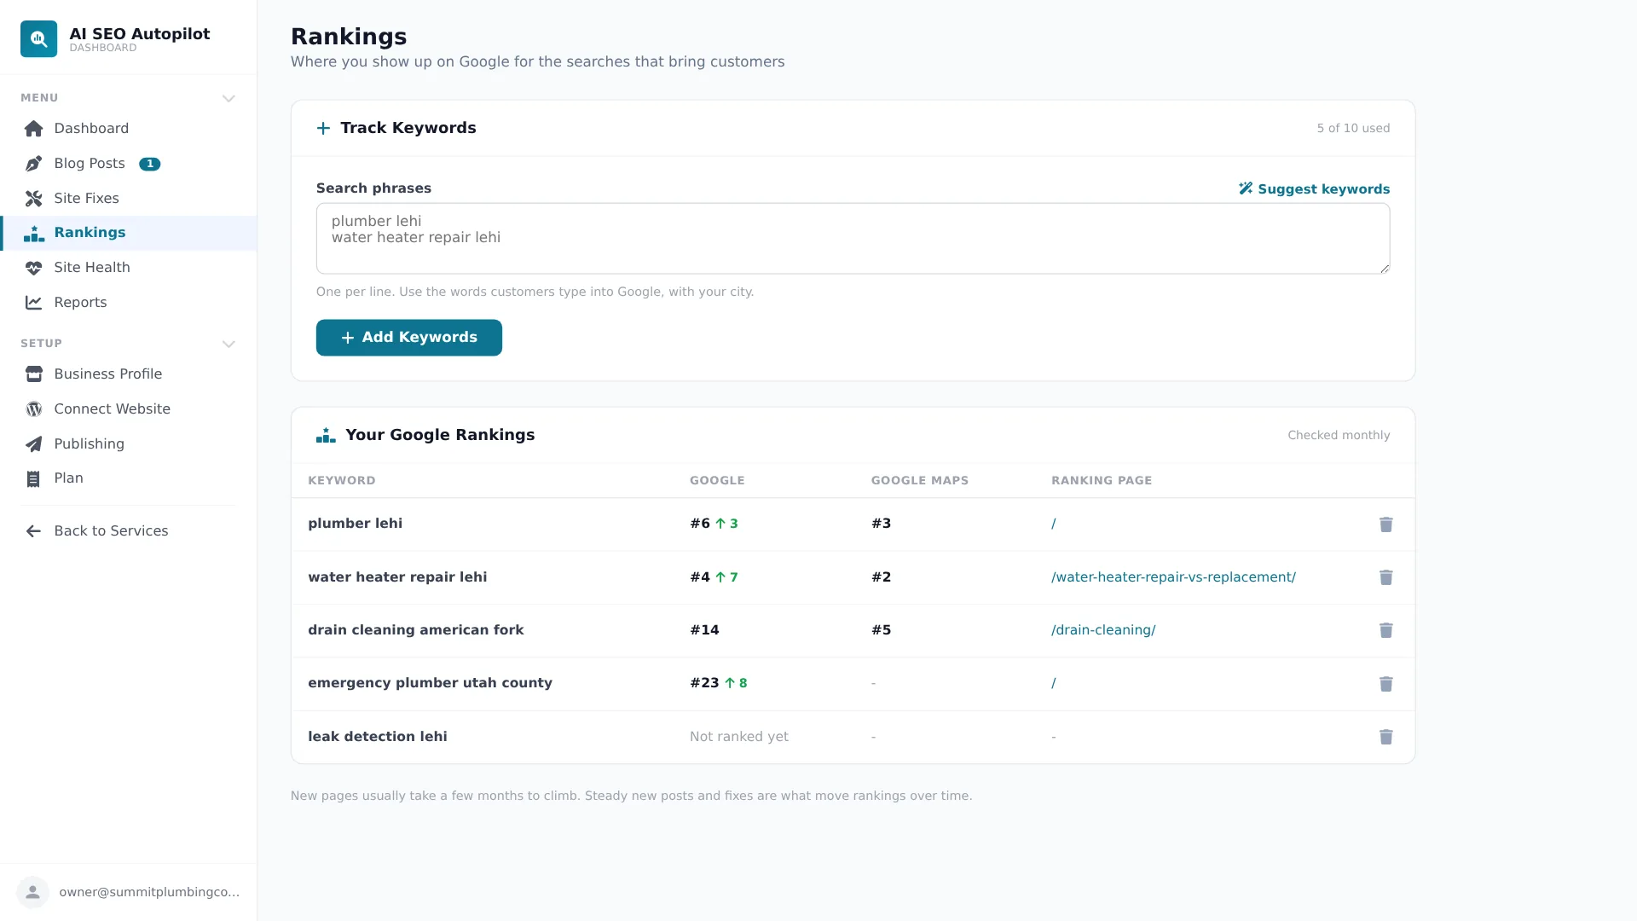Click the Blog Posts notification badge

[149, 164]
